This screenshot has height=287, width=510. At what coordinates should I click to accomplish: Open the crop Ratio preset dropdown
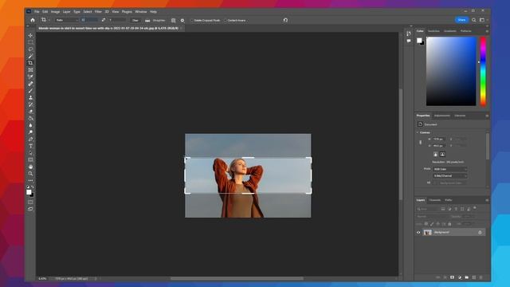(x=67, y=20)
